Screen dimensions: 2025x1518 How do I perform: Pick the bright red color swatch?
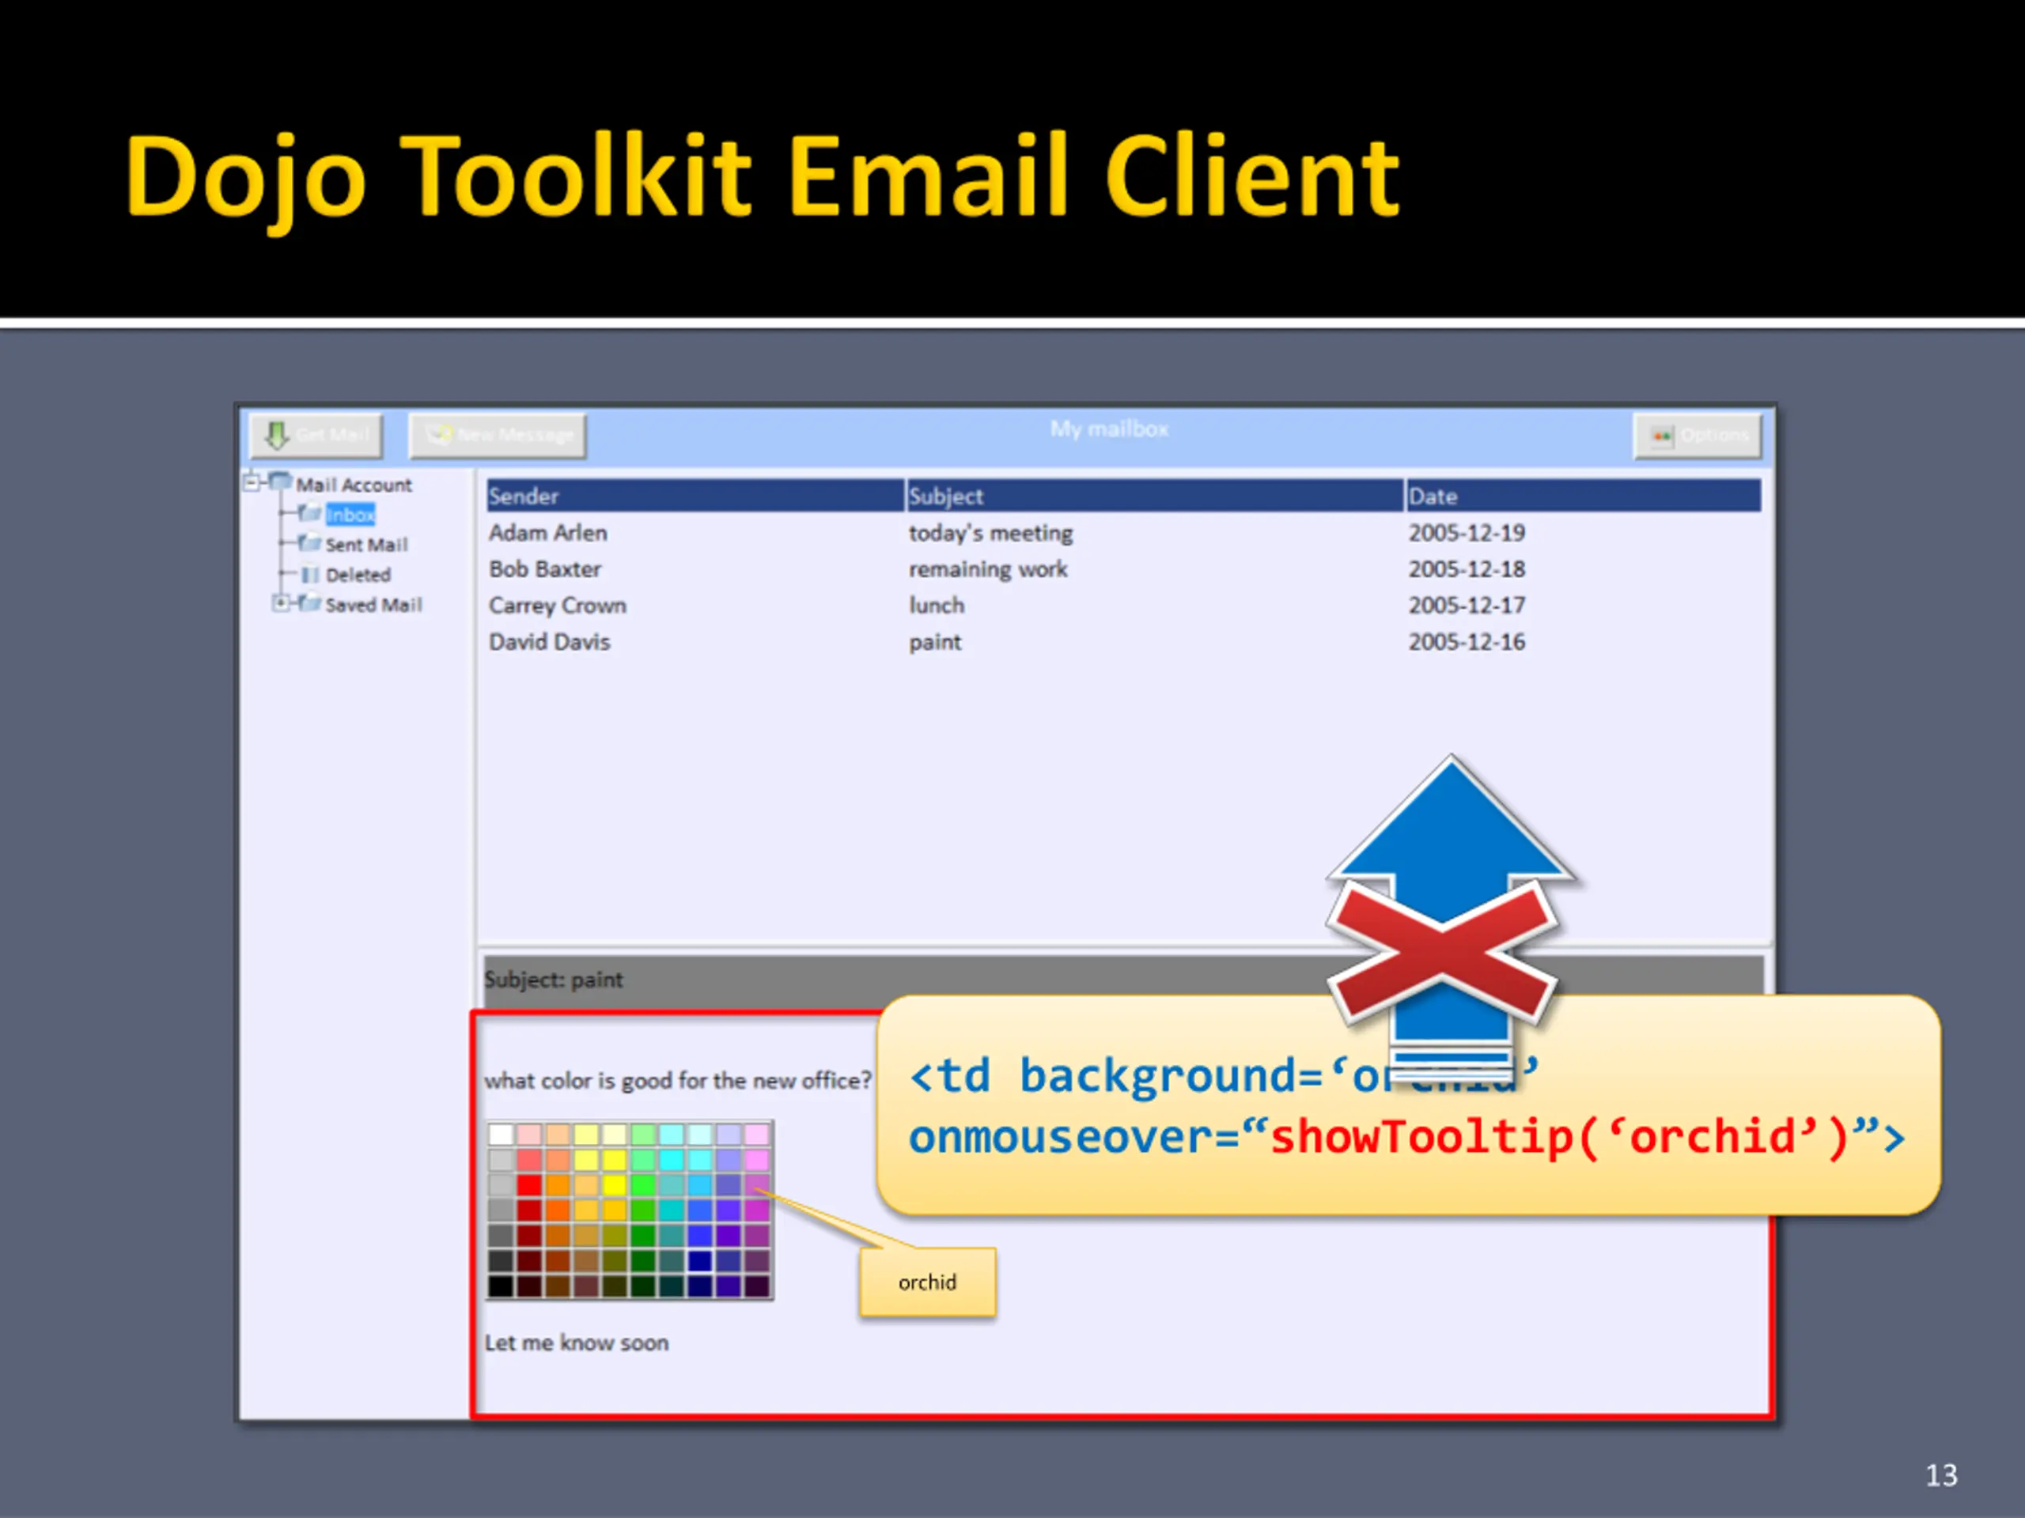click(x=529, y=1185)
